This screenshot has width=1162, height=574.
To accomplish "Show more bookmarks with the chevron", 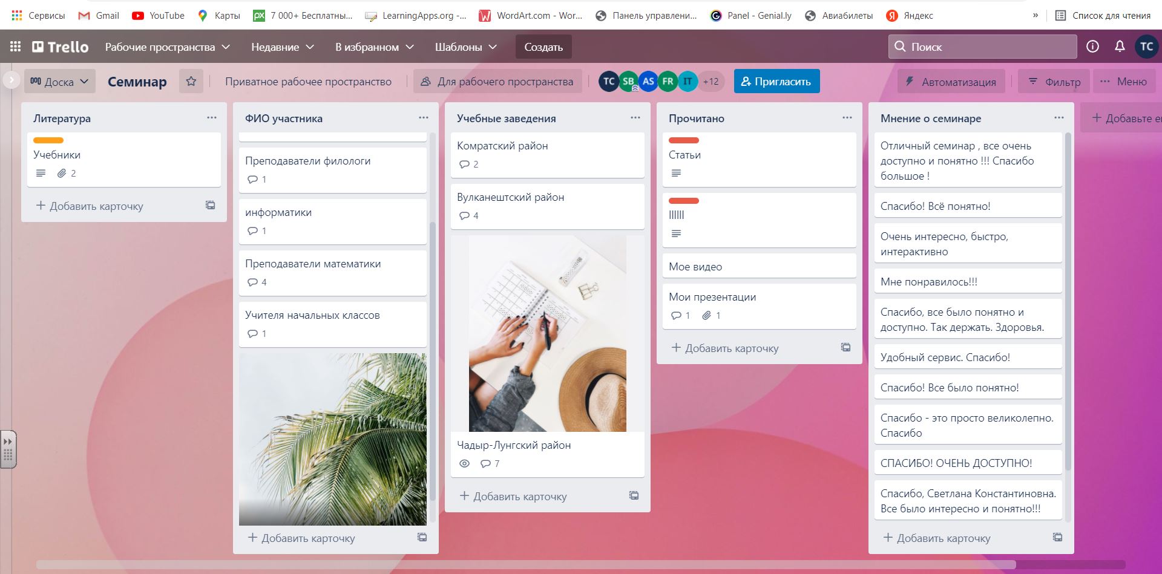I will click(x=1036, y=15).
